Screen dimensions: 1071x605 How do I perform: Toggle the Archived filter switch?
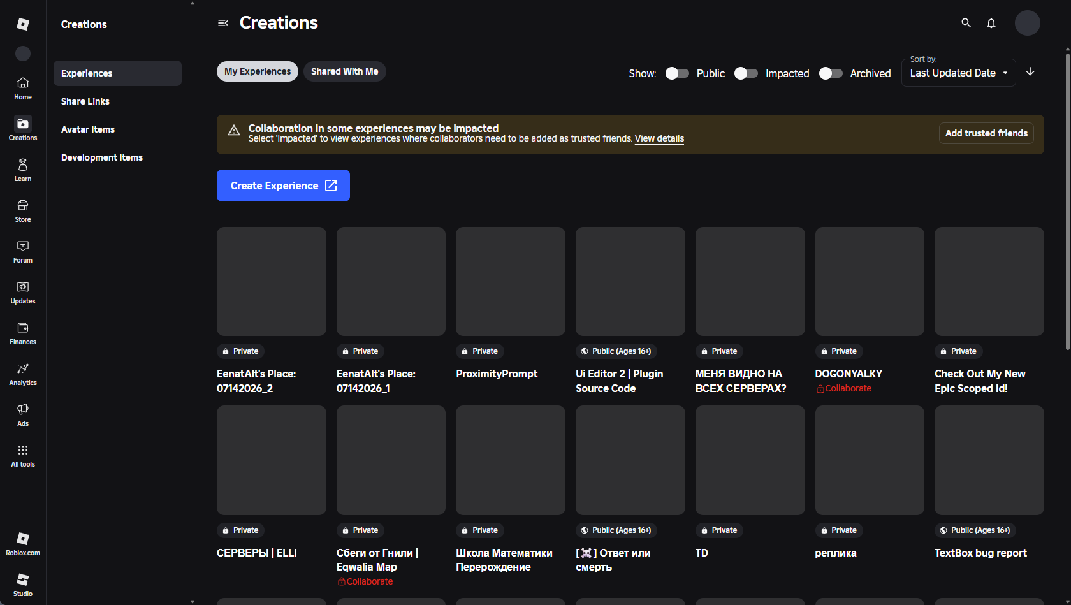(x=831, y=73)
